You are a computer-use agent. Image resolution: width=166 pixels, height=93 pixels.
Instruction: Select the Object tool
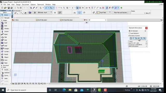[x=5, y=57]
